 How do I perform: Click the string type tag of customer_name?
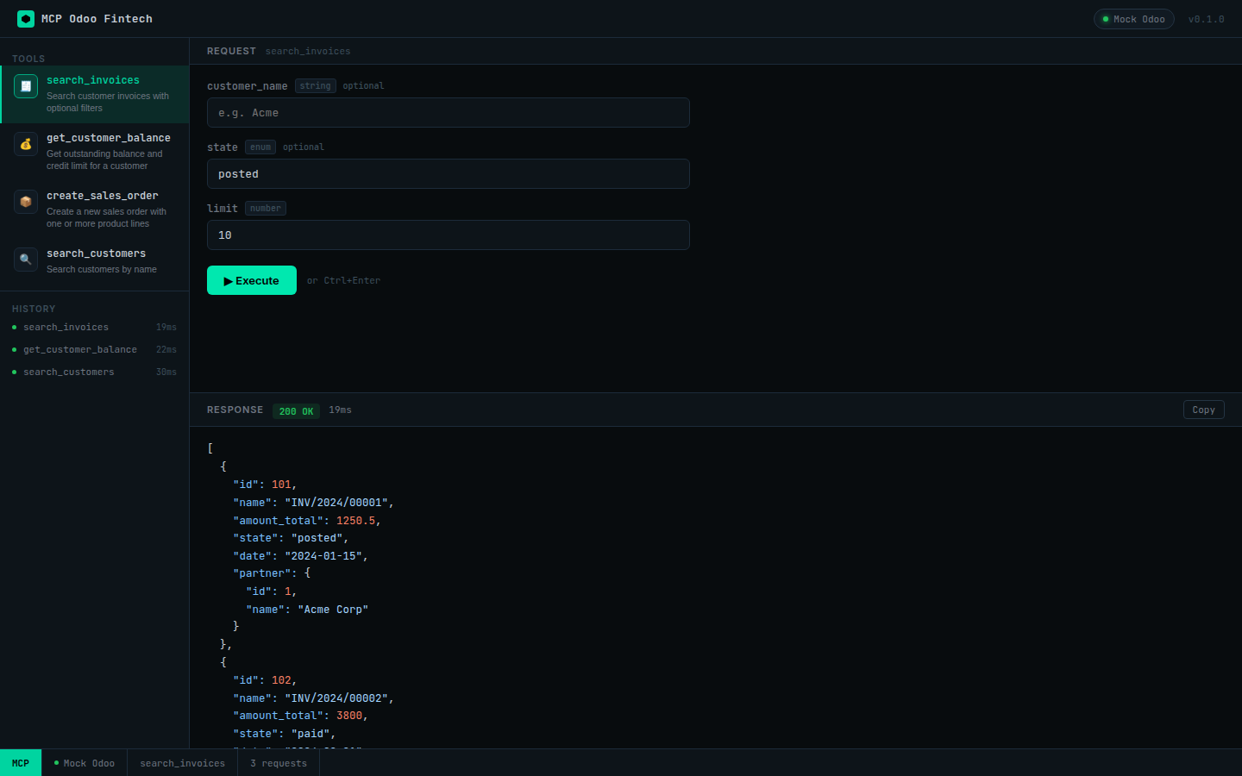tap(316, 86)
